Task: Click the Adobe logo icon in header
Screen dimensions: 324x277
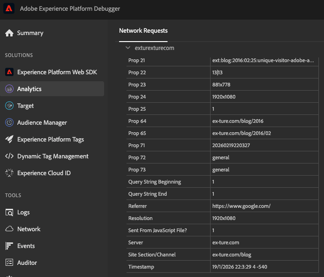Action: coord(9,9)
